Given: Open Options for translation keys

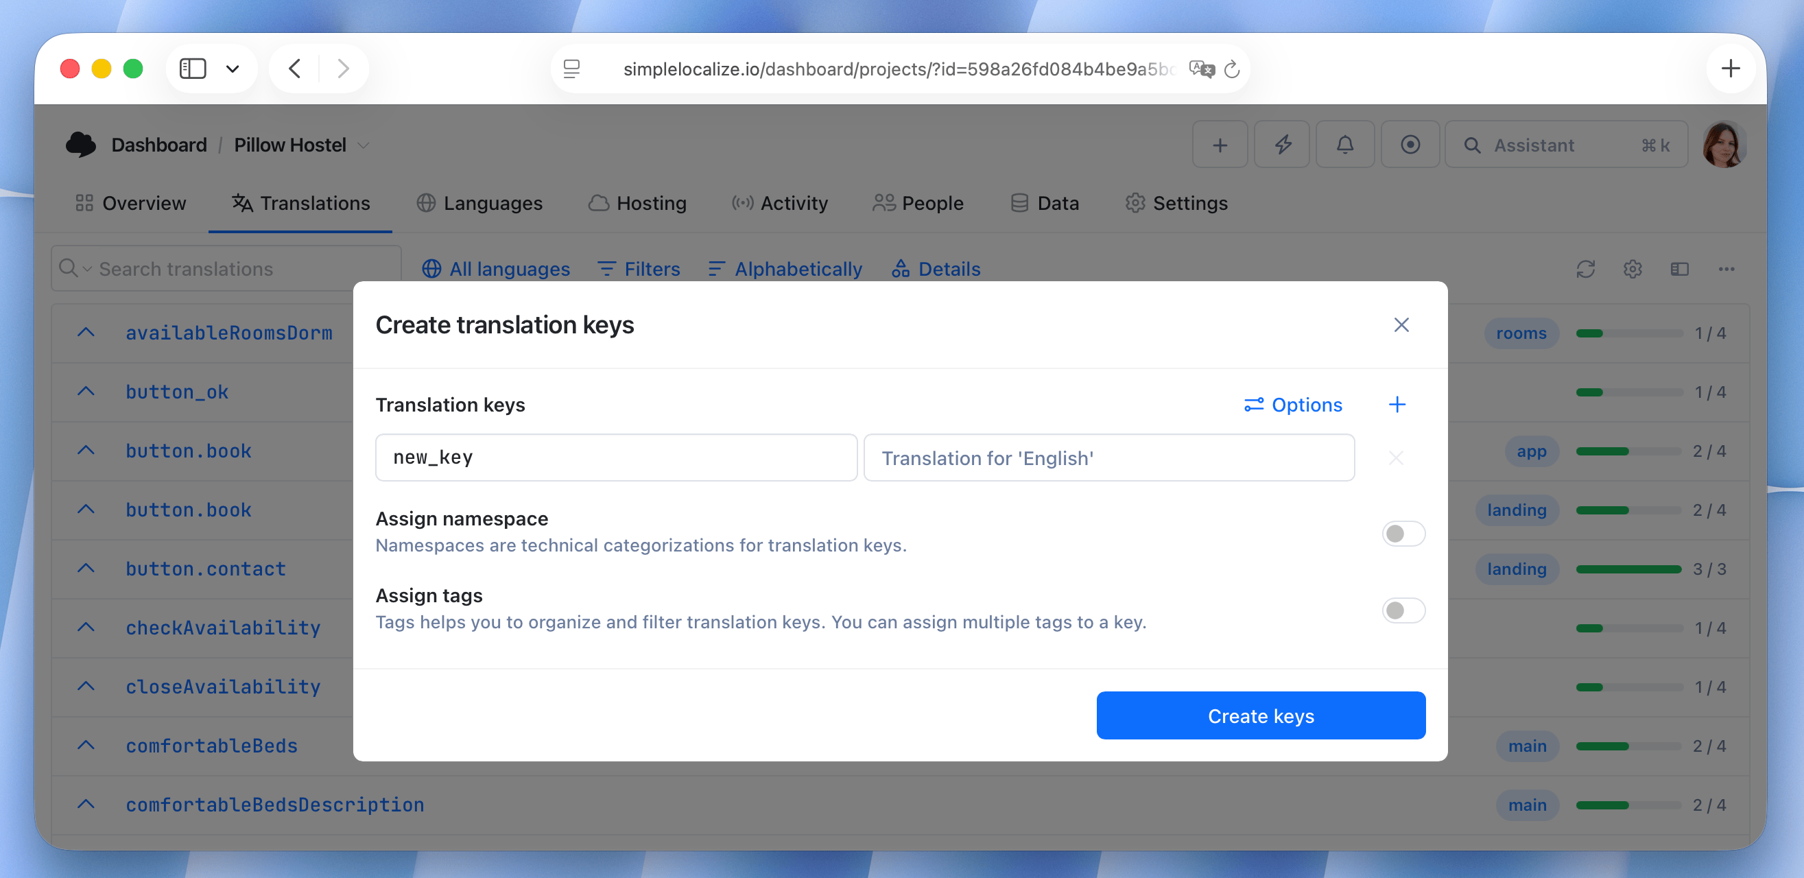Looking at the screenshot, I should [x=1293, y=405].
